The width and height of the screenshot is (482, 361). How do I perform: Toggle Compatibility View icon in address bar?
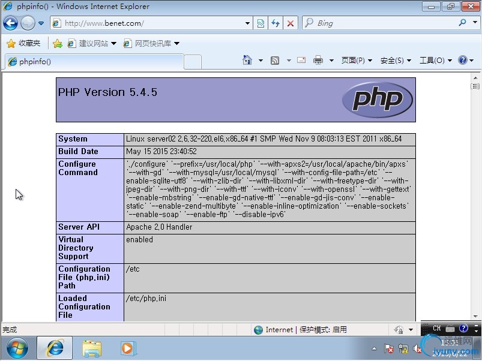(261, 23)
